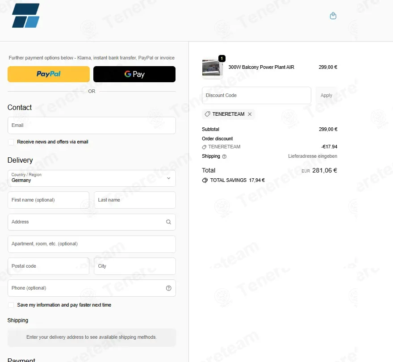Apply the discount code

326,95
